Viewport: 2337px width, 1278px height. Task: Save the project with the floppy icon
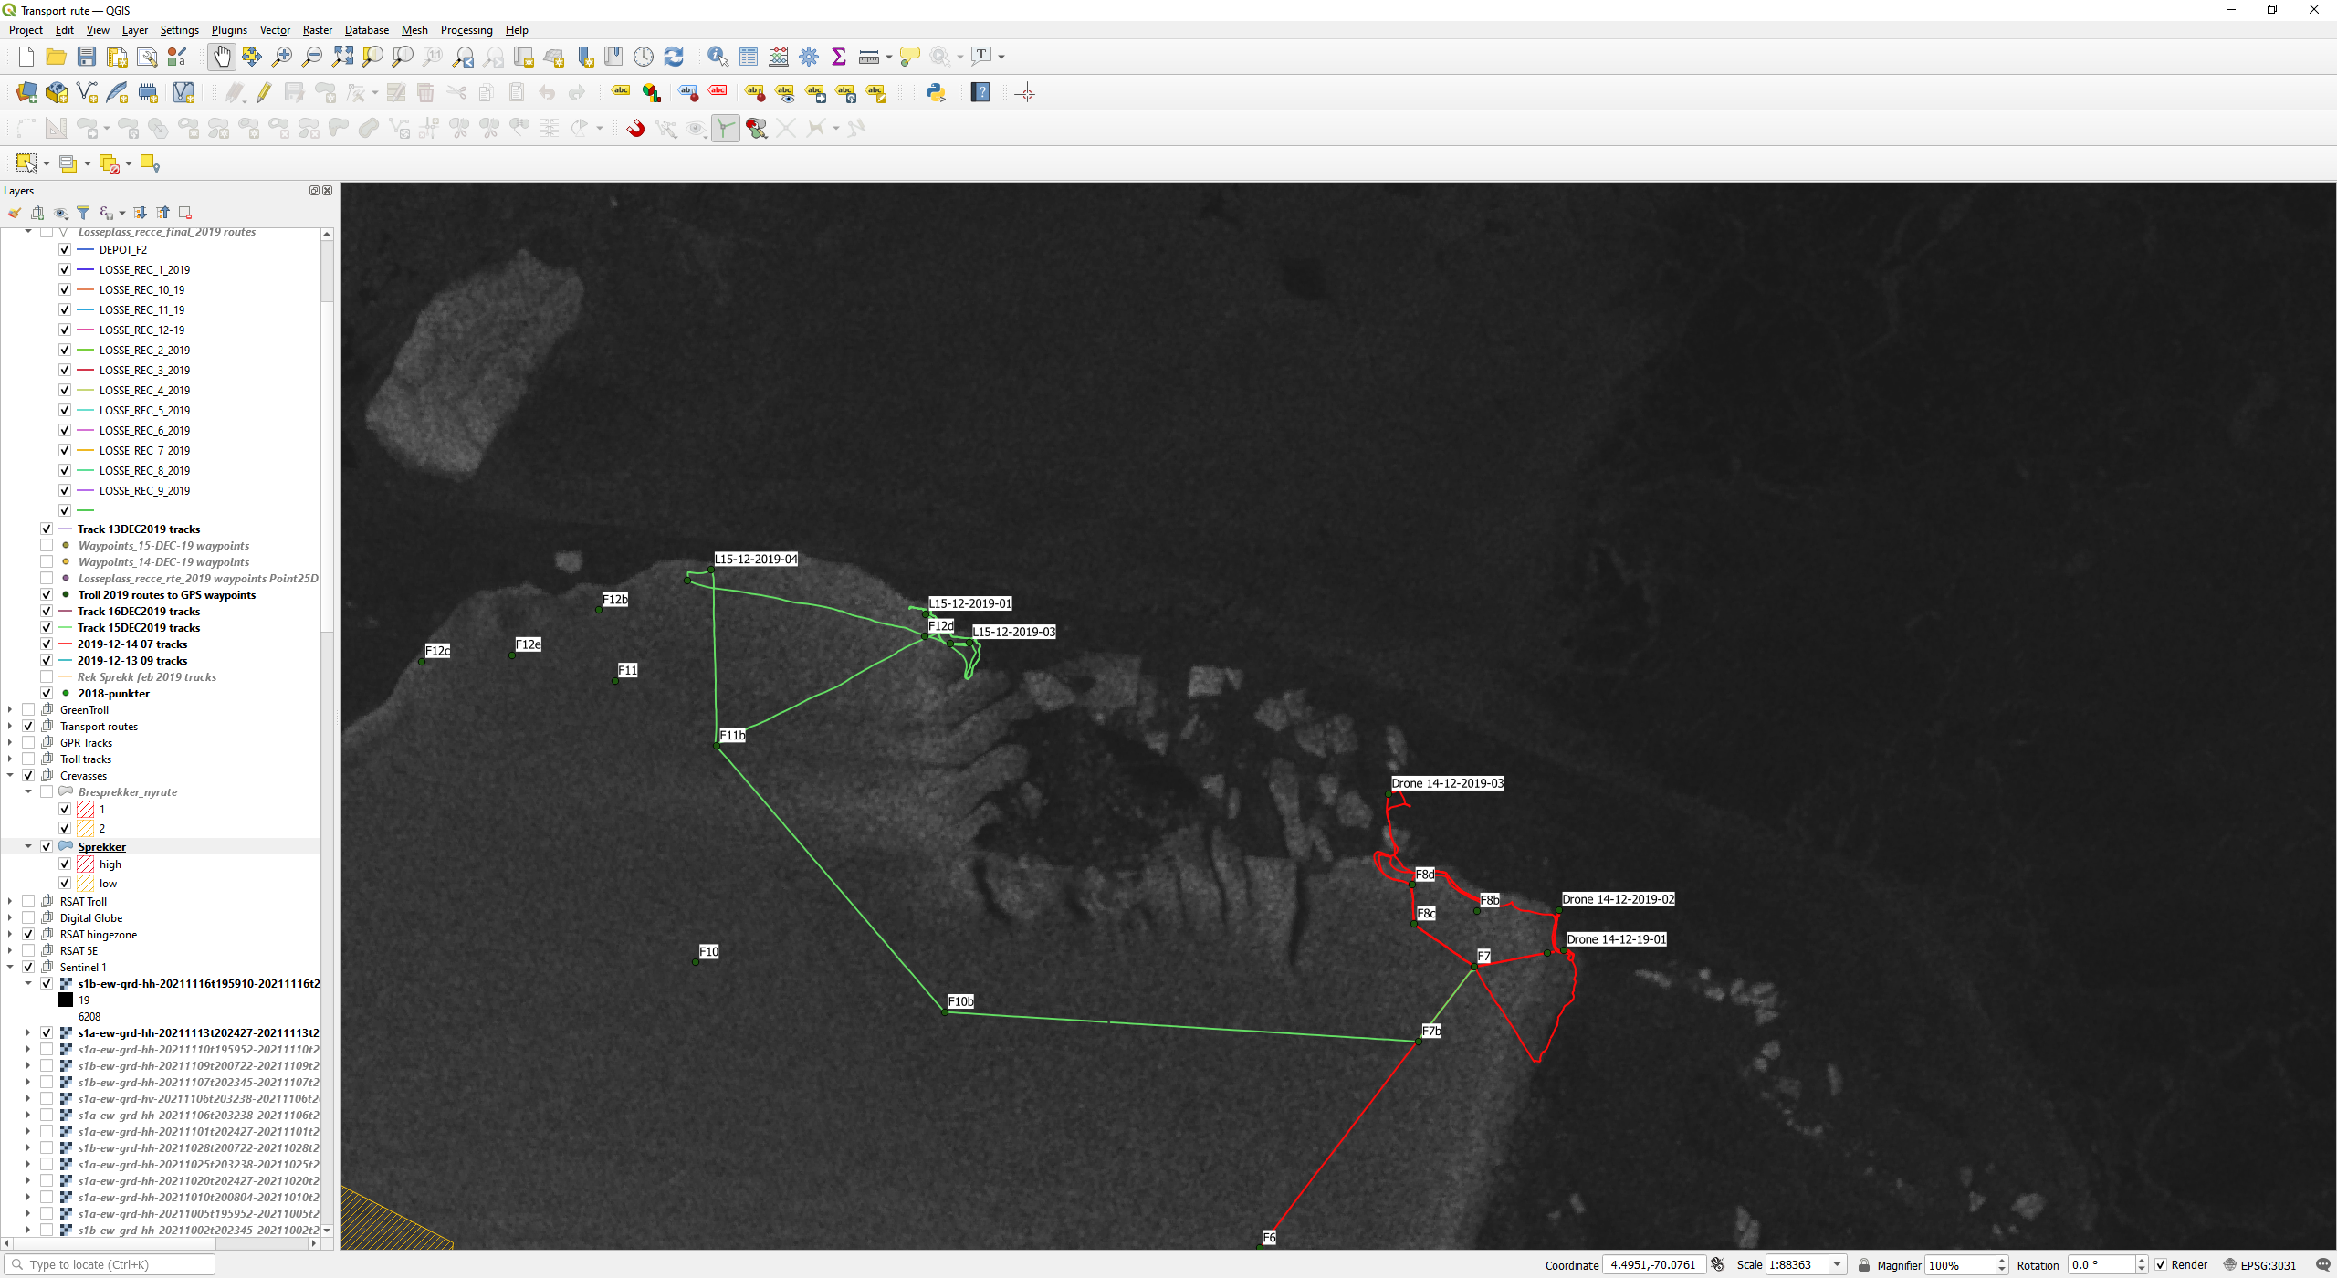86,57
